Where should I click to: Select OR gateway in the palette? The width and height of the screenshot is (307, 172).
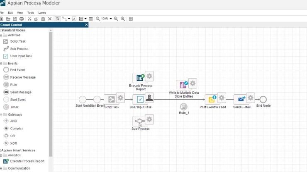click(x=9, y=136)
